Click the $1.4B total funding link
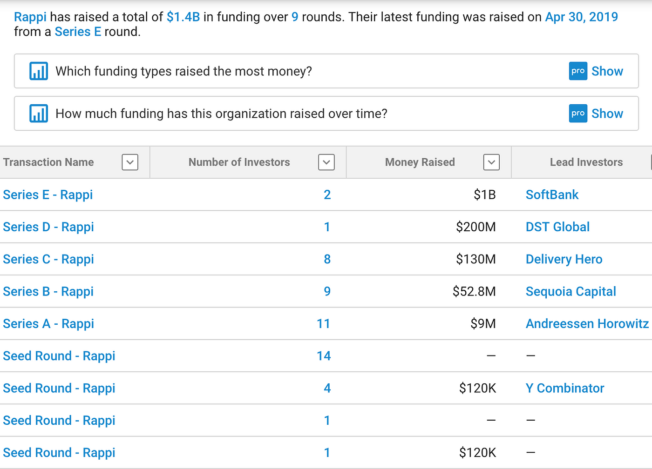 click(183, 17)
